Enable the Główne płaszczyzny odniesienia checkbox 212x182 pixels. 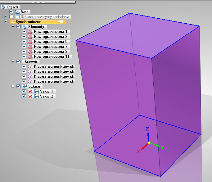coord(11,17)
